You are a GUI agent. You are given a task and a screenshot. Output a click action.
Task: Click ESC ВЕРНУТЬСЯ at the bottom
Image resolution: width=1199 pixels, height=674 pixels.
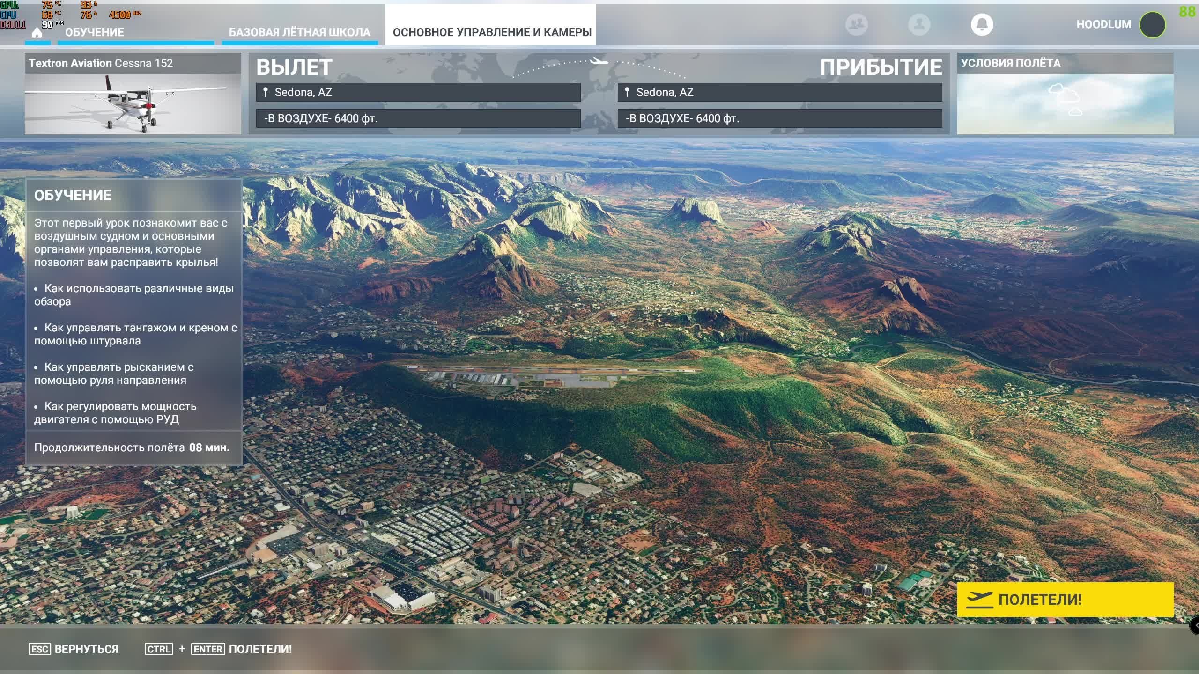pos(74,649)
